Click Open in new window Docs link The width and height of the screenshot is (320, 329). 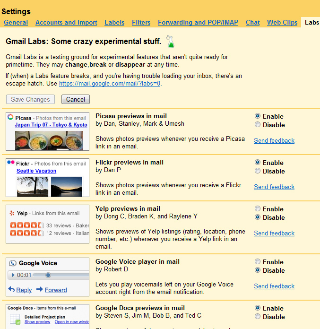[72, 322]
